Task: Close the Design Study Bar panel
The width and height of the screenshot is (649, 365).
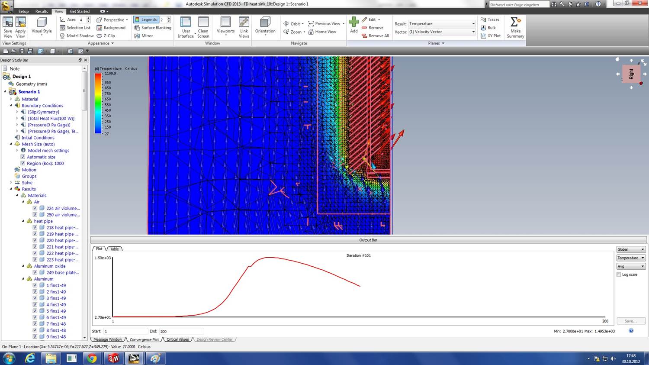Action: coord(85,60)
